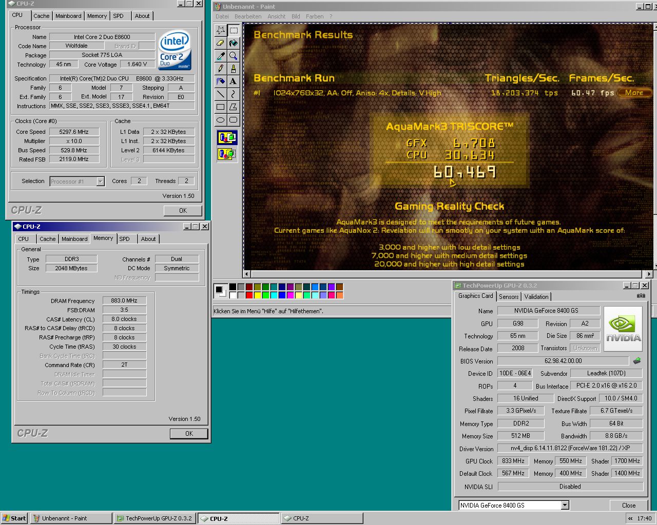Activate the Pick Color eyedropper tool
The height and width of the screenshot is (525, 657).
221,56
